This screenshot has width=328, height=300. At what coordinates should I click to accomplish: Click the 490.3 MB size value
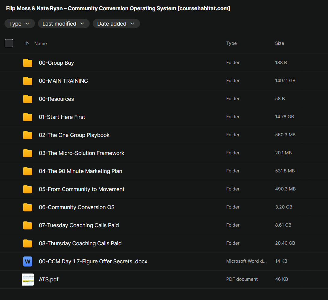coord(285,189)
